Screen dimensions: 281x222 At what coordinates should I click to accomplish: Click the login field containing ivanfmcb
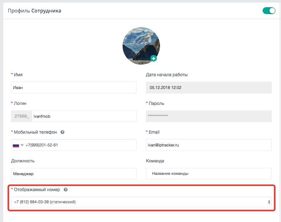tap(84, 116)
